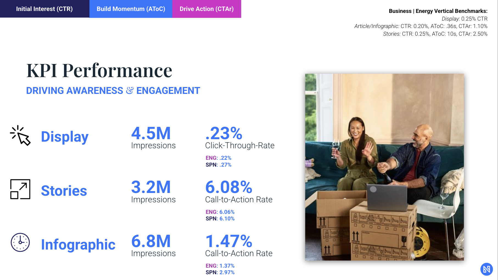Click the SPN: 6.10% value
Image resolution: width=498 pixels, height=280 pixels.
(220, 219)
